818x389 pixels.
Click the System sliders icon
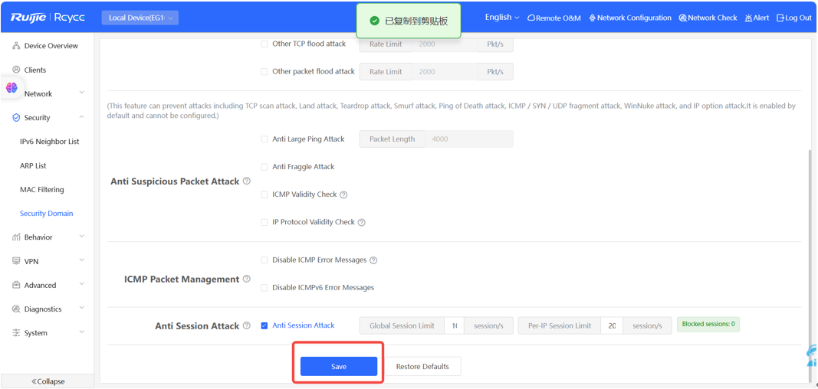[x=15, y=333]
